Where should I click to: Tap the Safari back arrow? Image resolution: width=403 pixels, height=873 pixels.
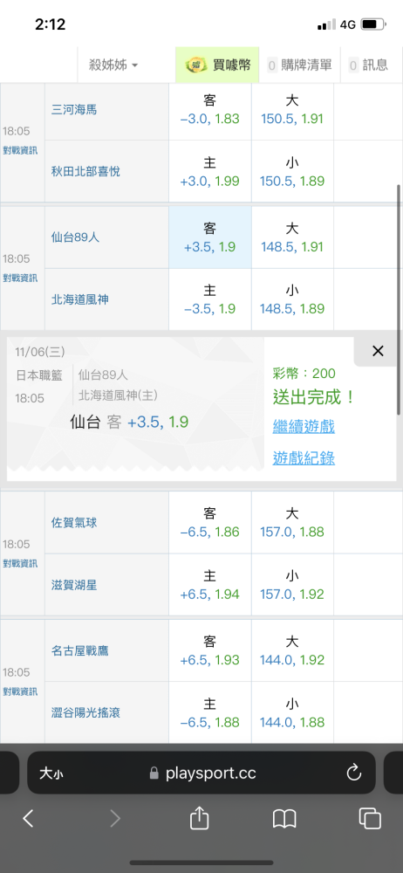tap(28, 818)
